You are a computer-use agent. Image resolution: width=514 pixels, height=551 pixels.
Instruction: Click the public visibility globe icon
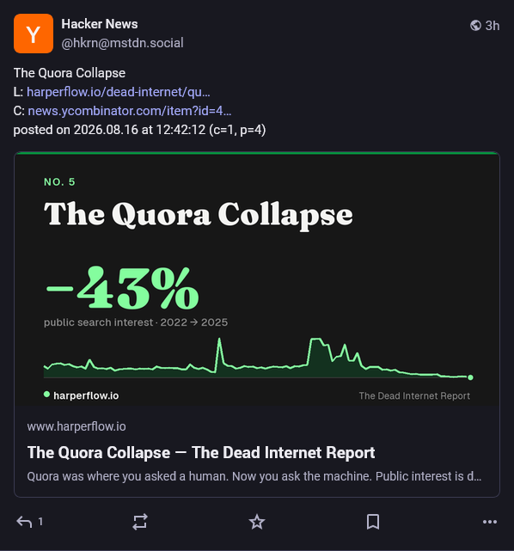(475, 25)
